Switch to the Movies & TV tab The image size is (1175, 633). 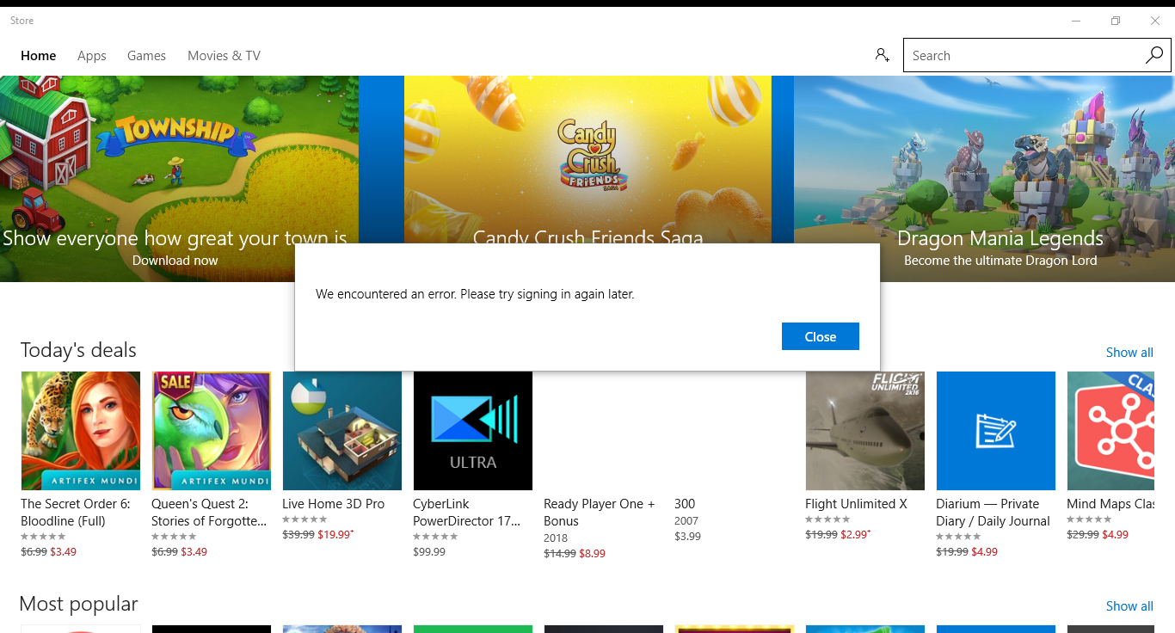coord(224,56)
